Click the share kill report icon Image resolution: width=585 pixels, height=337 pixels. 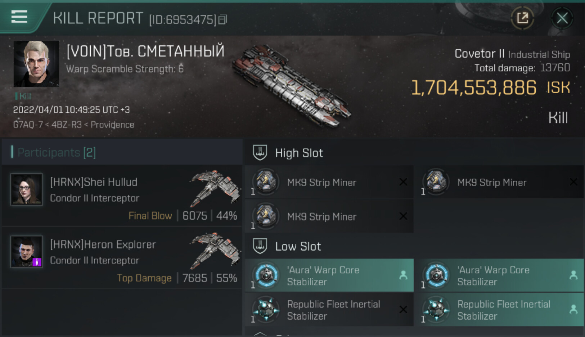(x=522, y=18)
